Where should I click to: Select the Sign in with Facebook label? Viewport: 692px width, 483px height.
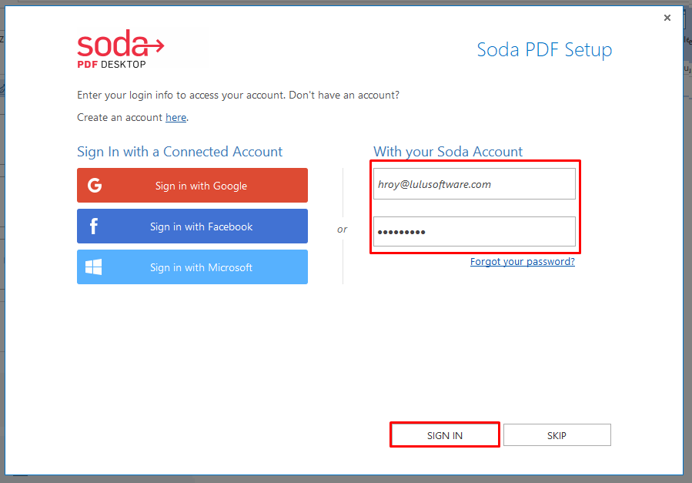201,227
